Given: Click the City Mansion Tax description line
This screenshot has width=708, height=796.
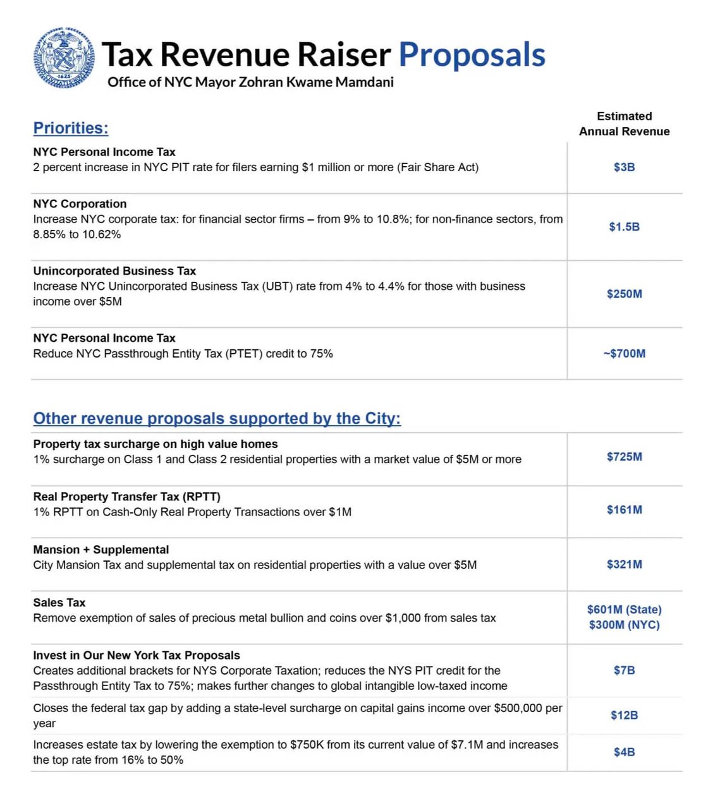Looking at the screenshot, I should point(255,565).
